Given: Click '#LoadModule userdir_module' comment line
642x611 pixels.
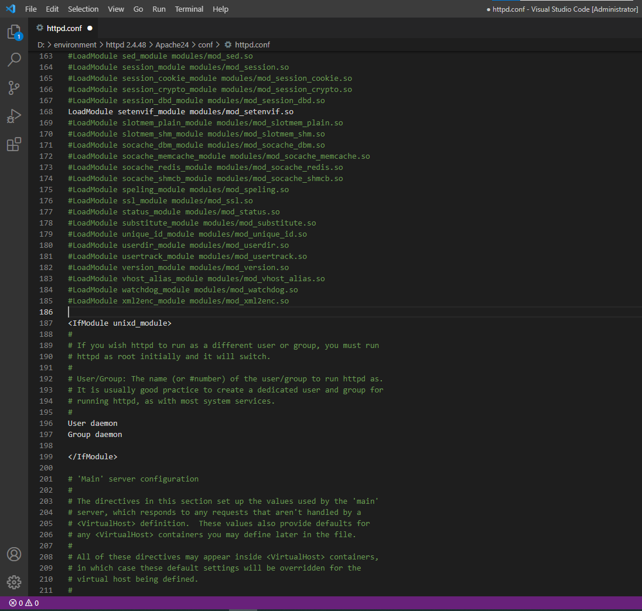Looking at the screenshot, I should [179, 245].
